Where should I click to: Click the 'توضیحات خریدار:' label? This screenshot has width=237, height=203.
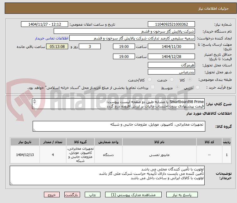pos(224,176)
